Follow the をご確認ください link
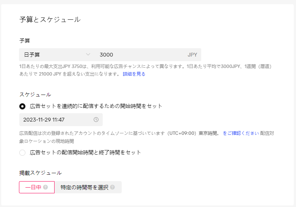This screenshot has height=207, width=296. (241, 133)
